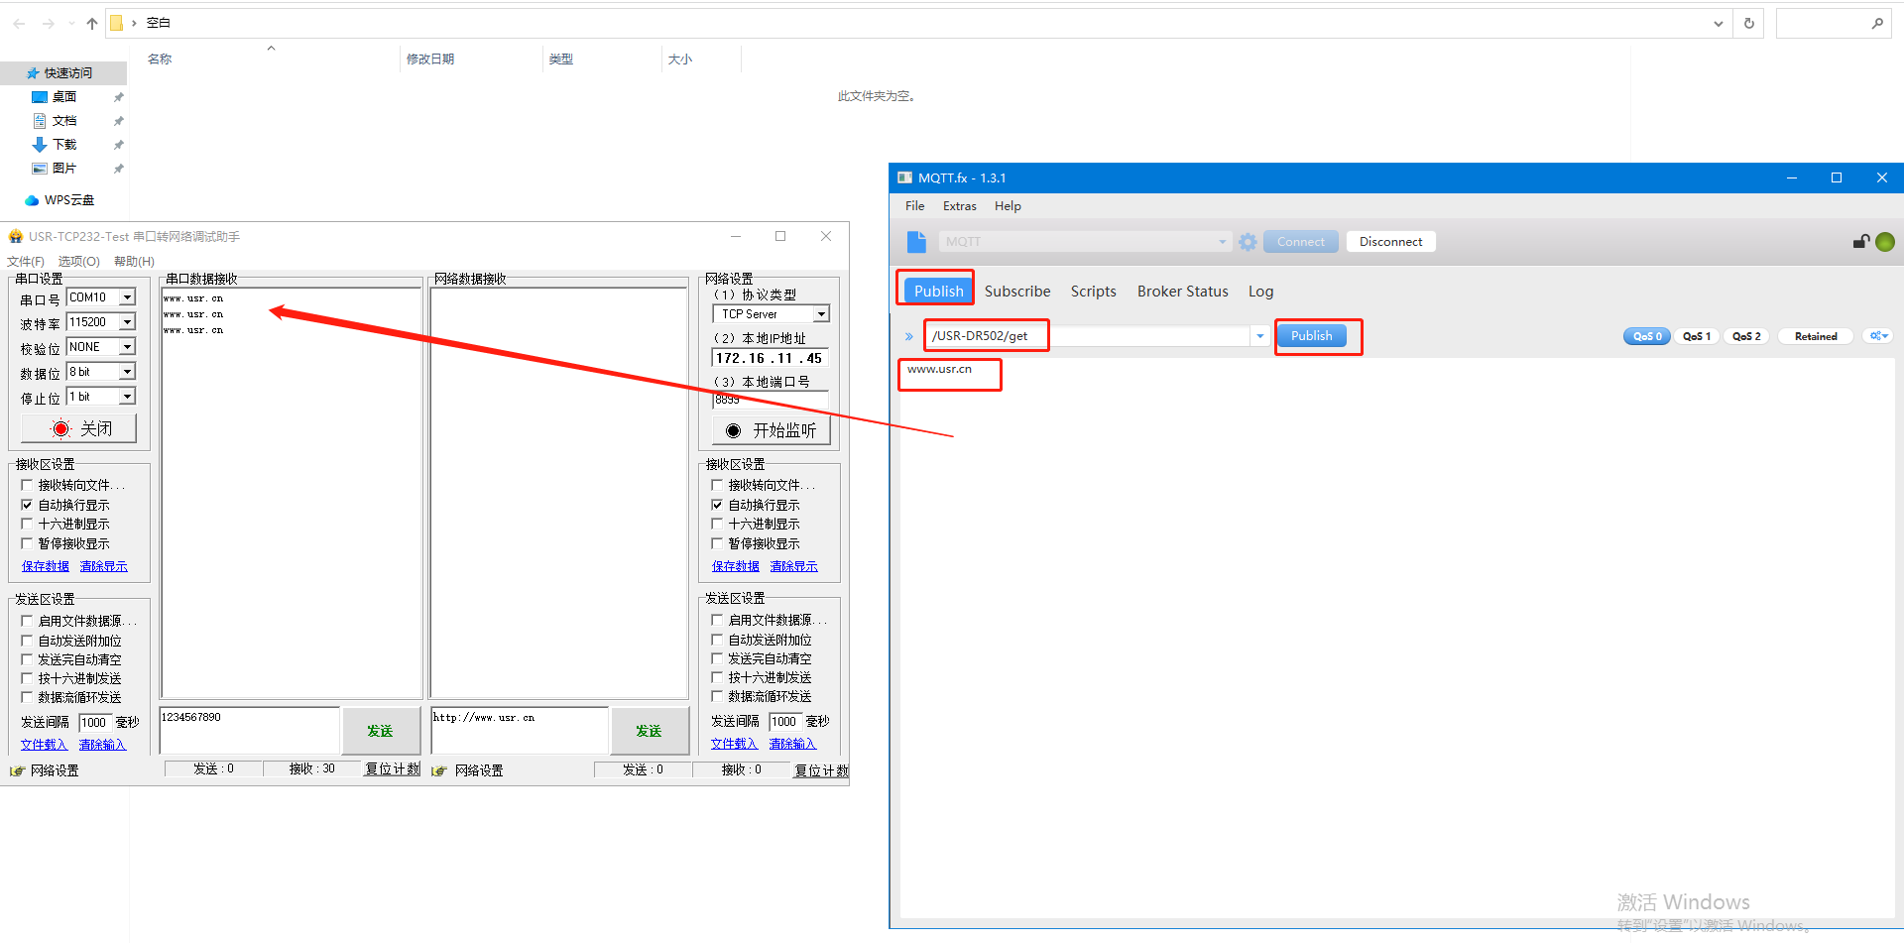Click the Disconnect button

pyautogui.click(x=1390, y=242)
